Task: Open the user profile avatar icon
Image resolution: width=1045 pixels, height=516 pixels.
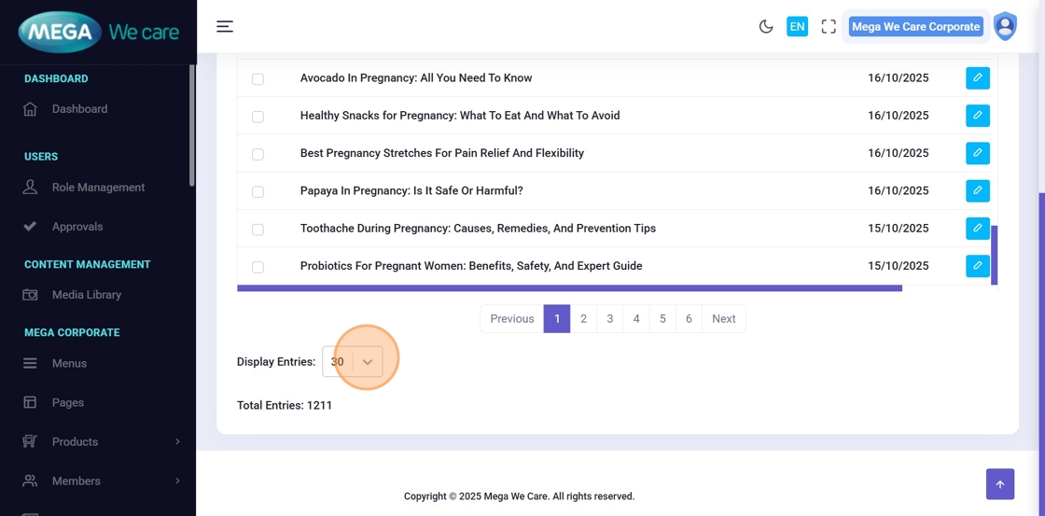Action: pos(1005,26)
